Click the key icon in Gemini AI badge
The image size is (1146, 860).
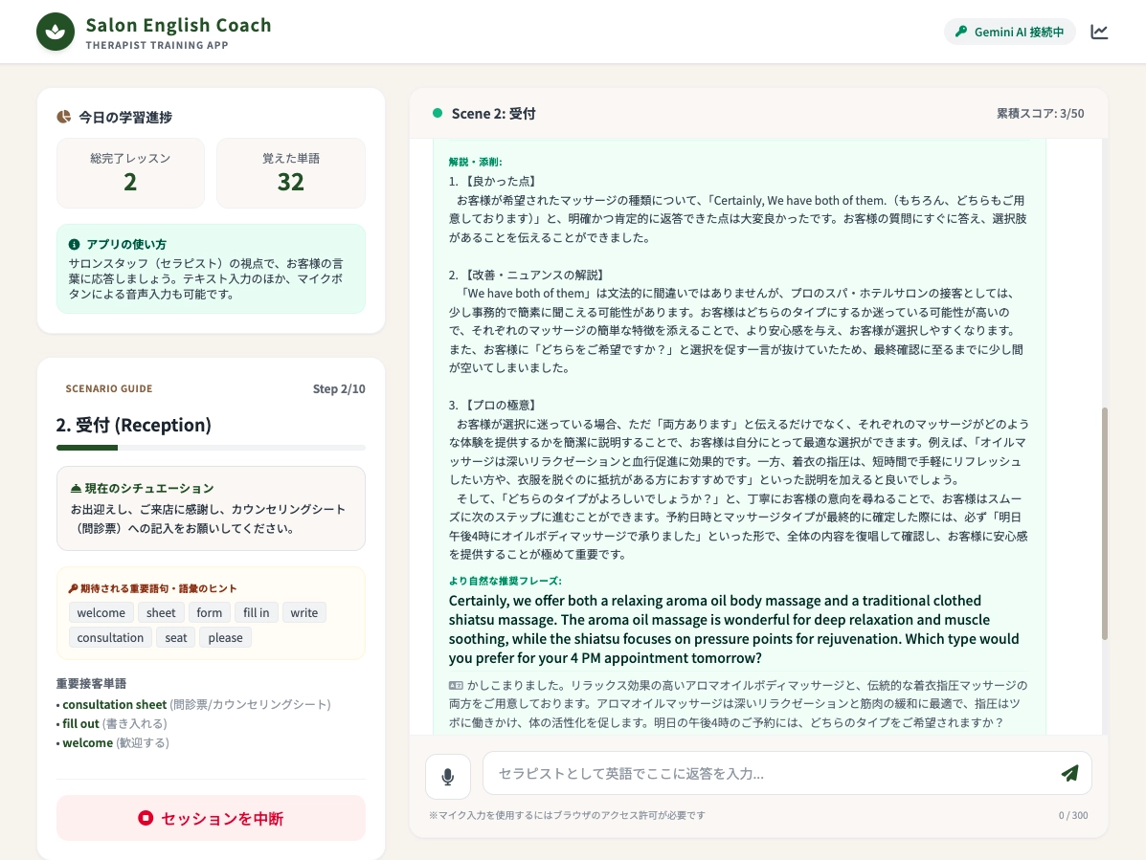coord(961,32)
